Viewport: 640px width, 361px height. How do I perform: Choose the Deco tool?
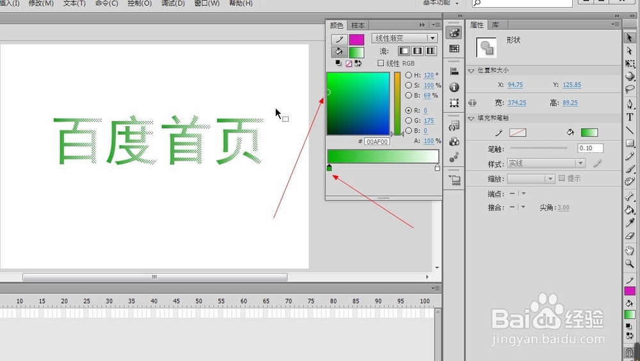click(629, 182)
